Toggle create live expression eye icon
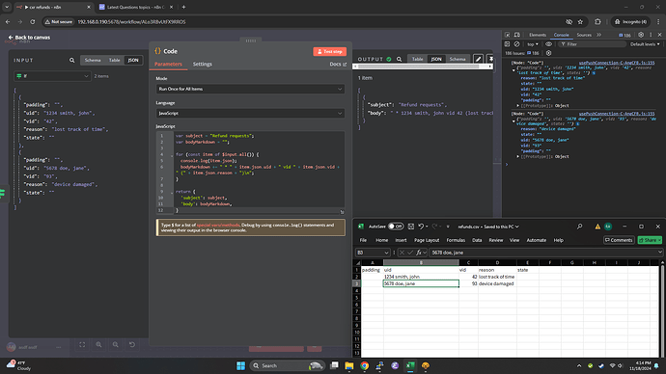The height and width of the screenshot is (374, 666). (x=549, y=44)
